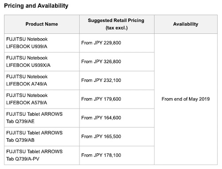This screenshot has height=169, width=222.
Task: Click the LIFEBOOK A749/A product name
Action: (x=27, y=80)
